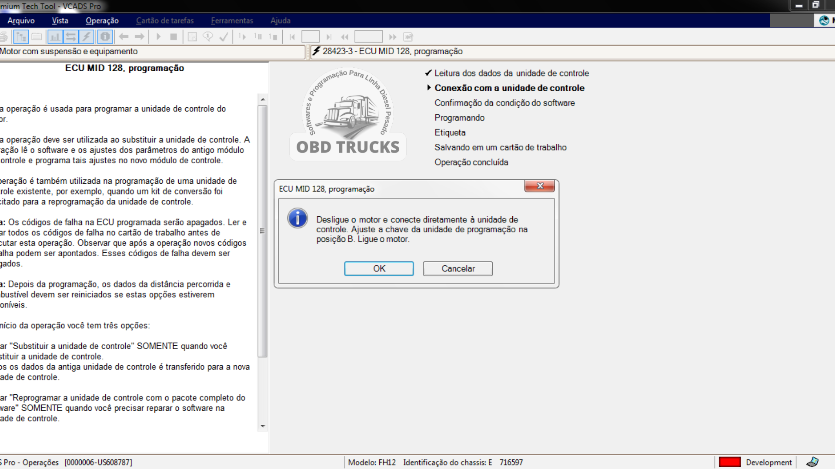The image size is (835, 469).
Task: Click the blue information icon in dialog
Action: pos(297,218)
